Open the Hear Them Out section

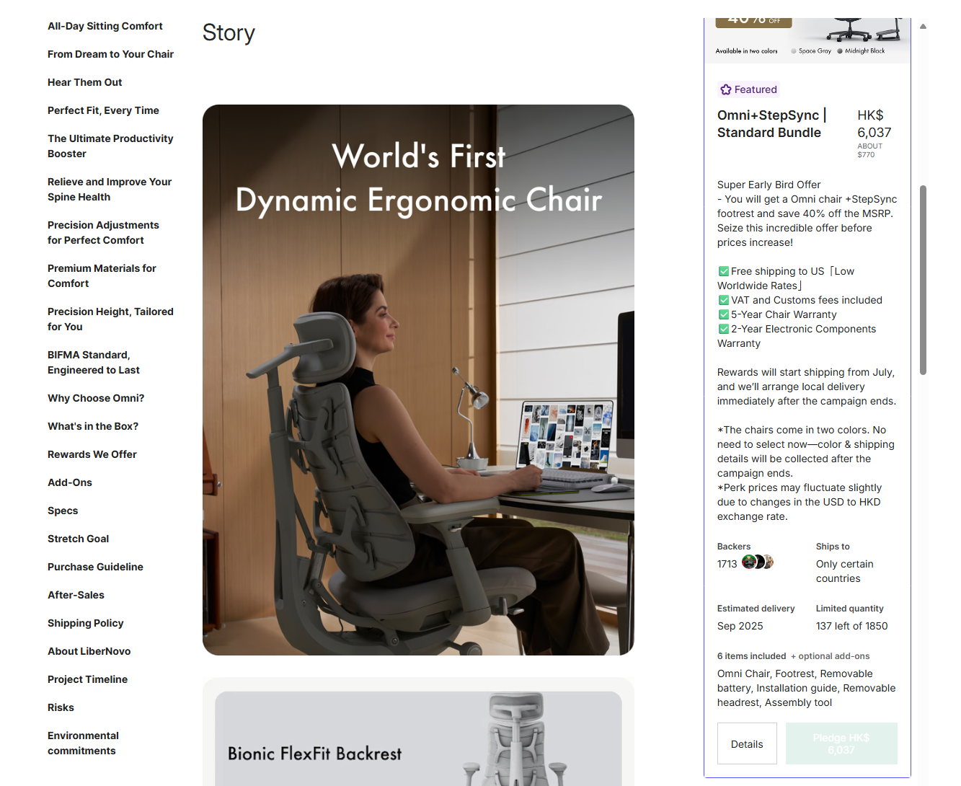85,82
